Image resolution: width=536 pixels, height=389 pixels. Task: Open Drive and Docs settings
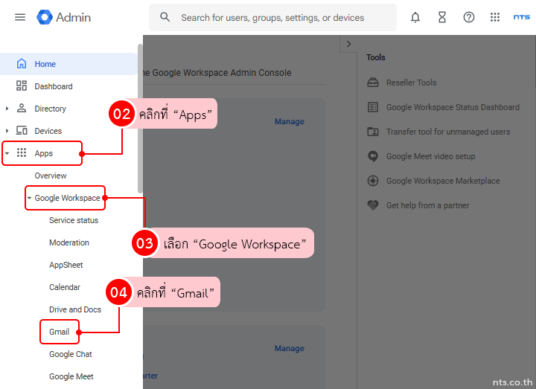click(x=75, y=309)
